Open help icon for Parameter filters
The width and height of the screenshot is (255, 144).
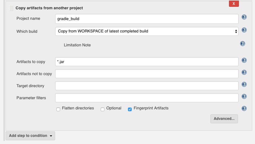tap(244, 96)
